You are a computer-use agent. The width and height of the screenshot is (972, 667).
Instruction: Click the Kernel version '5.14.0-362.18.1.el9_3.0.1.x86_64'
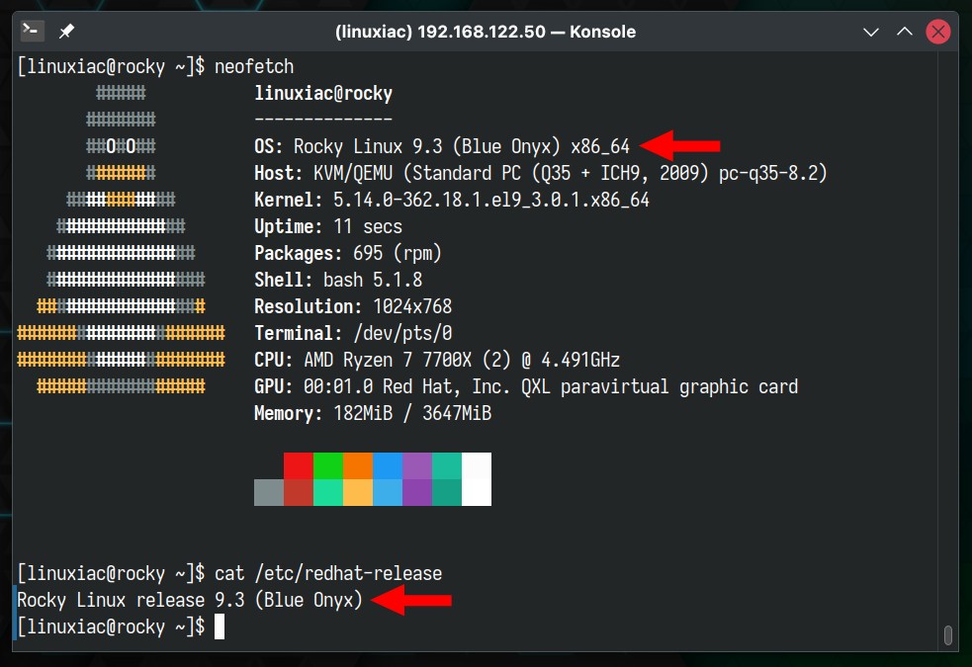(491, 200)
